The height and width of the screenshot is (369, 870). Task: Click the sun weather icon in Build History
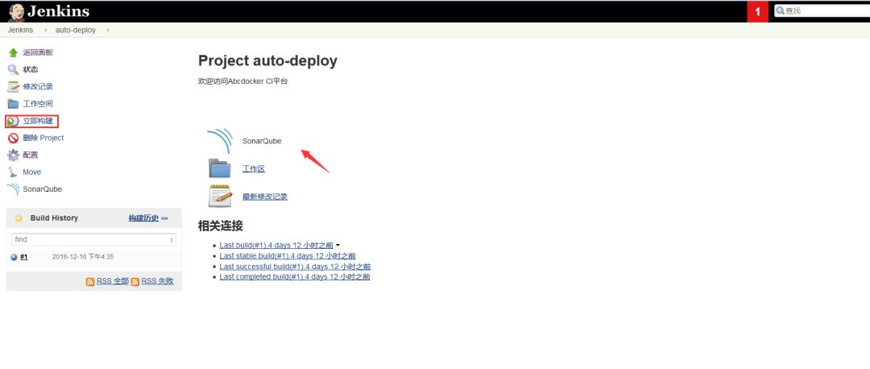point(19,218)
